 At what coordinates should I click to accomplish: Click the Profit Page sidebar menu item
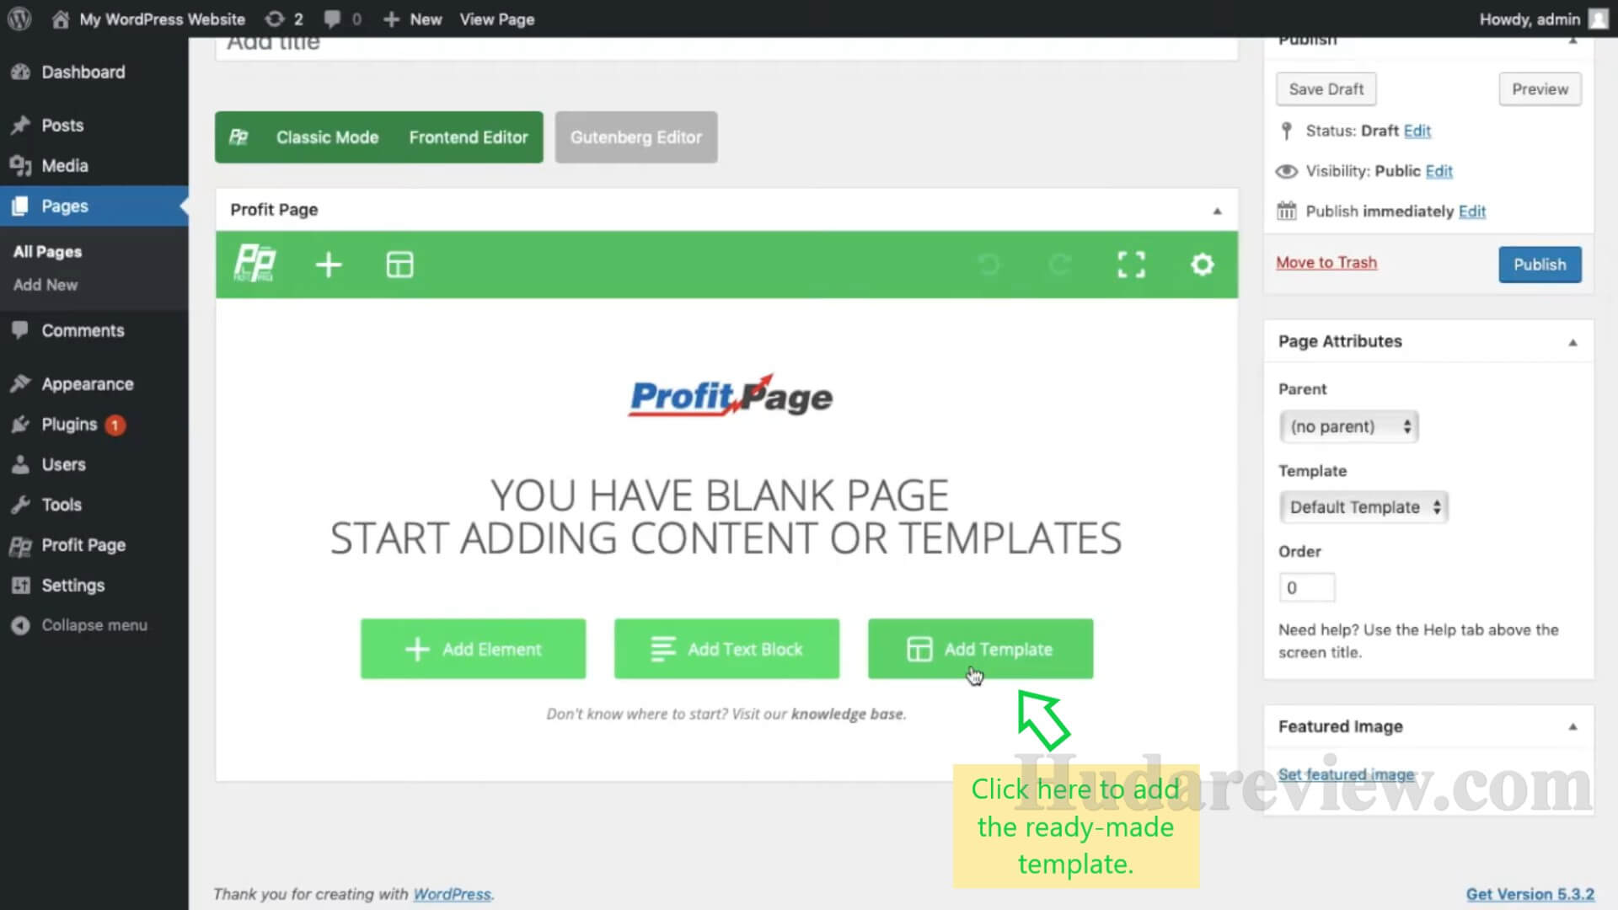click(x=83, y=544)
